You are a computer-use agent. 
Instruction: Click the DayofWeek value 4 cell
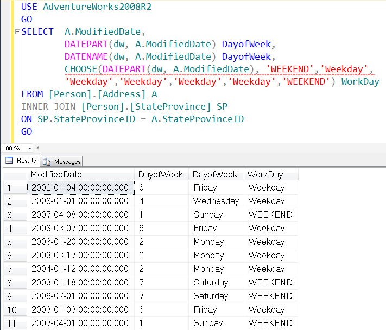[x=161, y=201]
